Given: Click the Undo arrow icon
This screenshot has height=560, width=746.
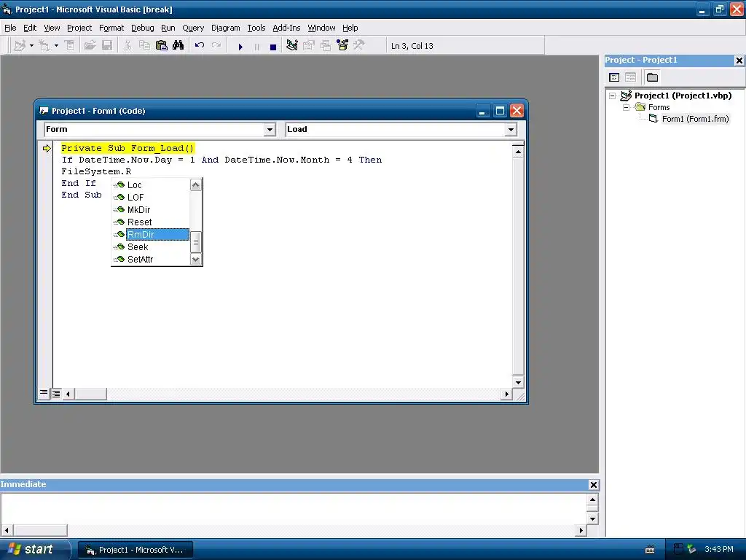Looking at the screenshot, I should (200, 46).
